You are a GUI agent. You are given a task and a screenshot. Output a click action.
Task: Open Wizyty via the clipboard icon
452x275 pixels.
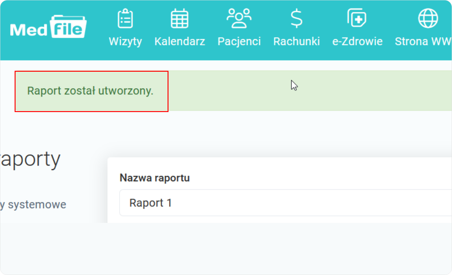(125, 19)
